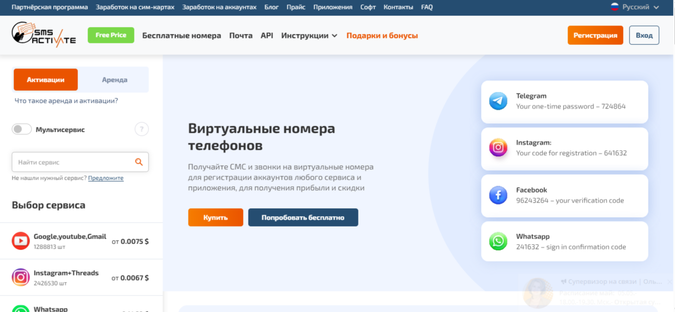
Task: Click the Instagram+Threads service icon
Action: click(x=20, y=277)
